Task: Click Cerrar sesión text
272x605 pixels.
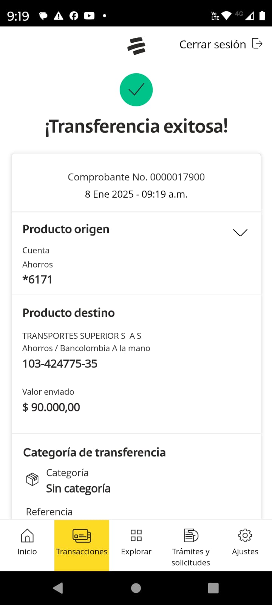Action: point(212,45)
